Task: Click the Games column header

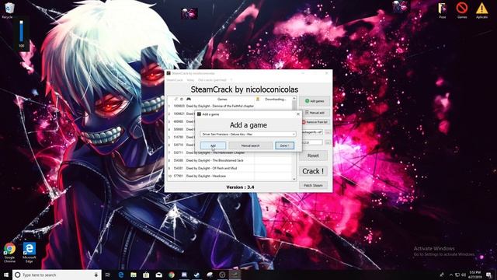Action: [x=222, y=100]
